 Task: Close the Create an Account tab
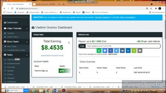(x=59, y=4)
